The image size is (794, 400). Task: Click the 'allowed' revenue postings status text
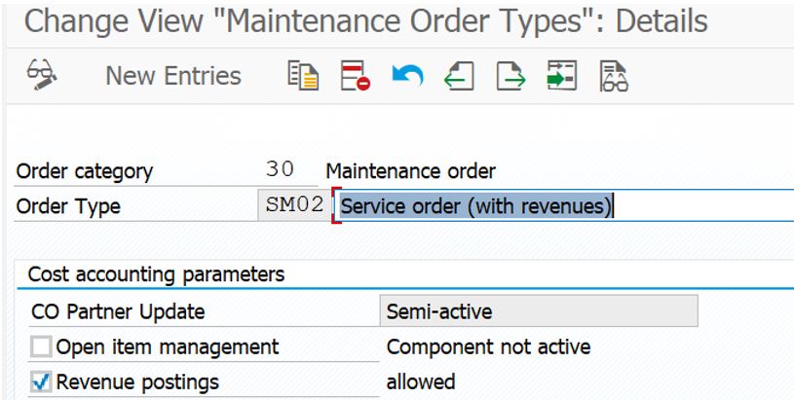(x=421, y=382)
